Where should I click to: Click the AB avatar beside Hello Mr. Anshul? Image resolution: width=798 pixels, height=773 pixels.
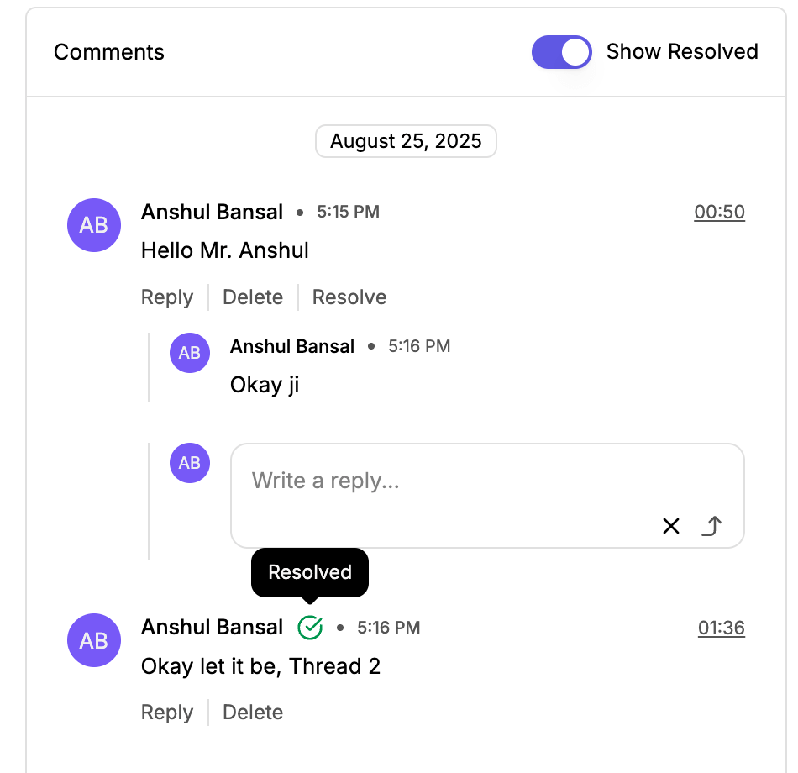pos(94,225)
